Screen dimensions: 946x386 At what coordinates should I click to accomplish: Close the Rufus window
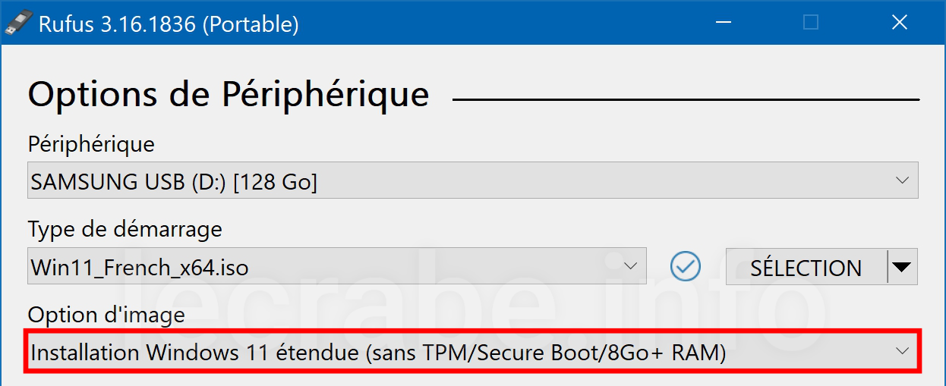pos(900,23)
